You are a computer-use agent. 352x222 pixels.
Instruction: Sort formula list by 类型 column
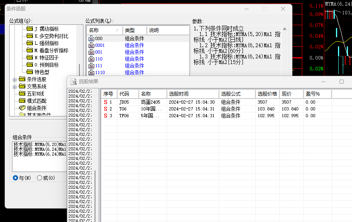[x=135, y=30]
